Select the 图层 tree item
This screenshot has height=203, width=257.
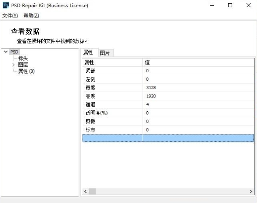tap(23, 65)
